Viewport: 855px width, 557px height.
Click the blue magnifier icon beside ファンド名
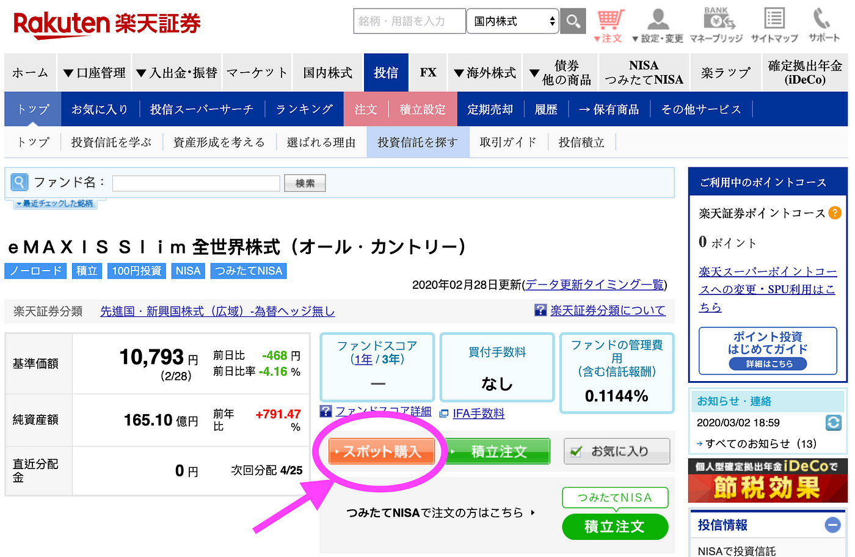(x=20, y=182)
